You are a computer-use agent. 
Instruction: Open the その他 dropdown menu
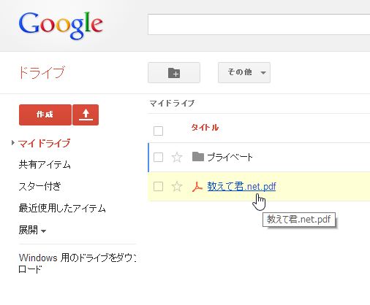pyautogui.click(x=244, y=73)
